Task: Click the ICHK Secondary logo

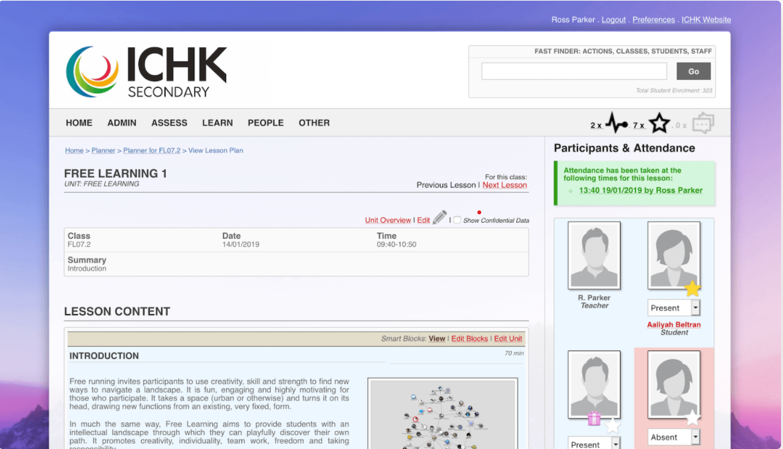Action: [146, 71]
